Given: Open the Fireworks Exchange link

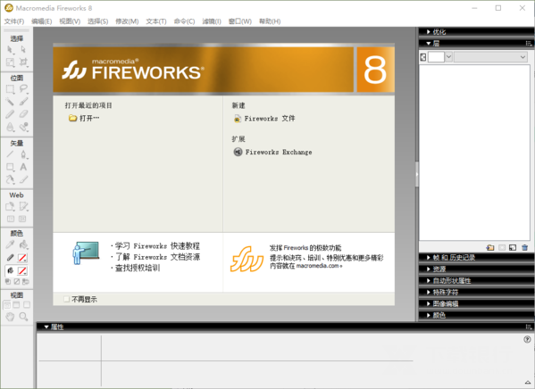Looking at the screenshot, I should tap(272, 152).
